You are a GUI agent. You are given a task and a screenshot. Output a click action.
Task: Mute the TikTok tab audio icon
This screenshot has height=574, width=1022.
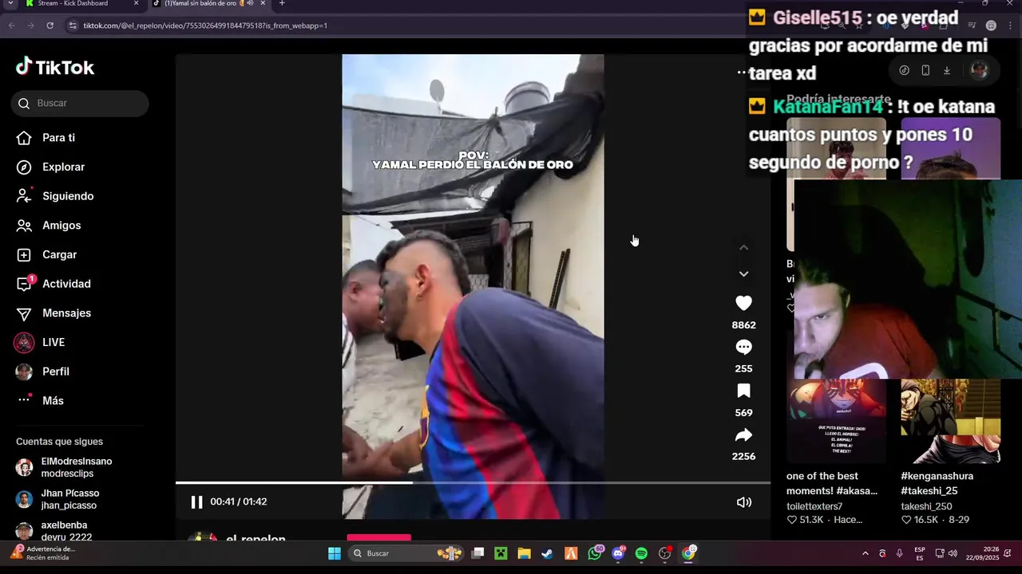pyautogui.click(x=251, y=4)
